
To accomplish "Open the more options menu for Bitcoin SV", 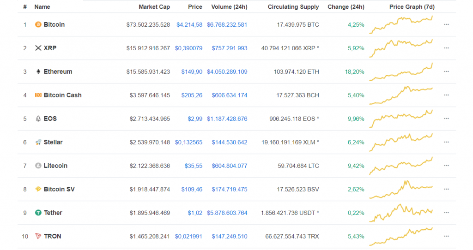I will click(x=447, y=189).
